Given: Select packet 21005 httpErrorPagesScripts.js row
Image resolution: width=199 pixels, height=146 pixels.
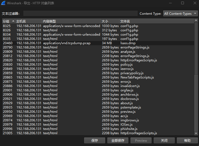Looking at the screenshot, I should tap(98, 133).
